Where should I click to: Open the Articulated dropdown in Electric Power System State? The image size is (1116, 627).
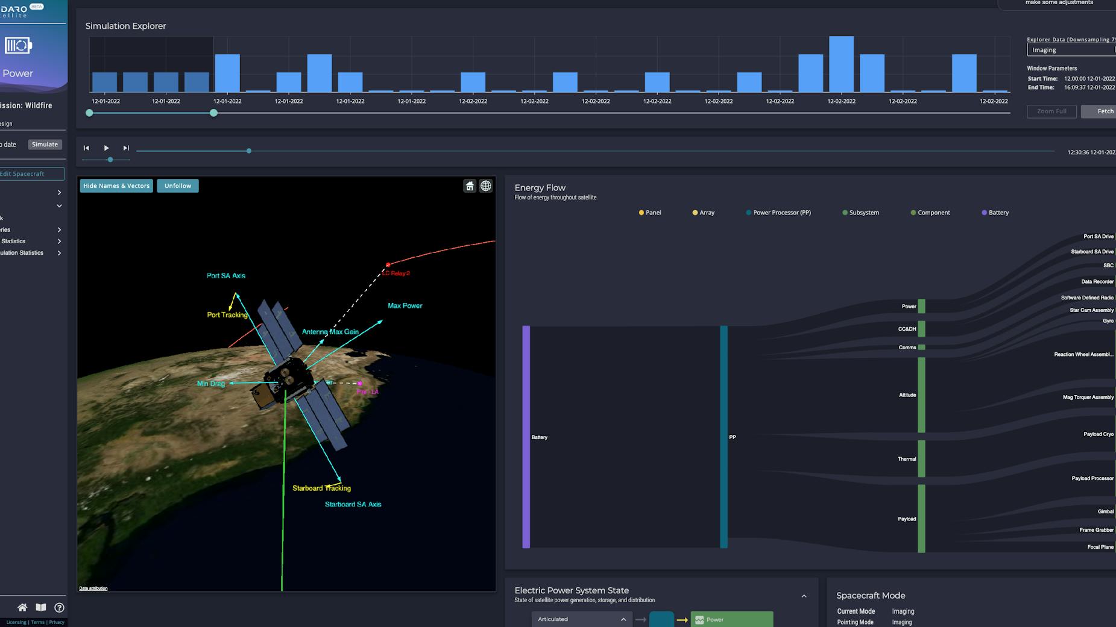[582, 619]
